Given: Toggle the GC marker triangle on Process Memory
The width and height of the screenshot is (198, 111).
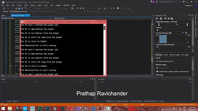Looking at the screenshot, I should pos(183,33).
